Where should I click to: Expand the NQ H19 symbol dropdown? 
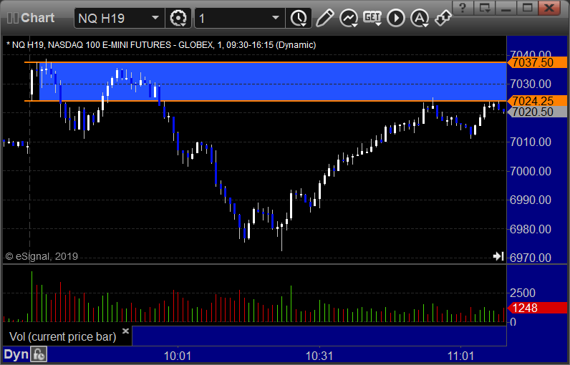click(x=155, y=18)
